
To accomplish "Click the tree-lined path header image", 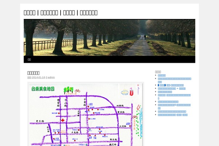I will pyautogui.click(x=109, y=38).
